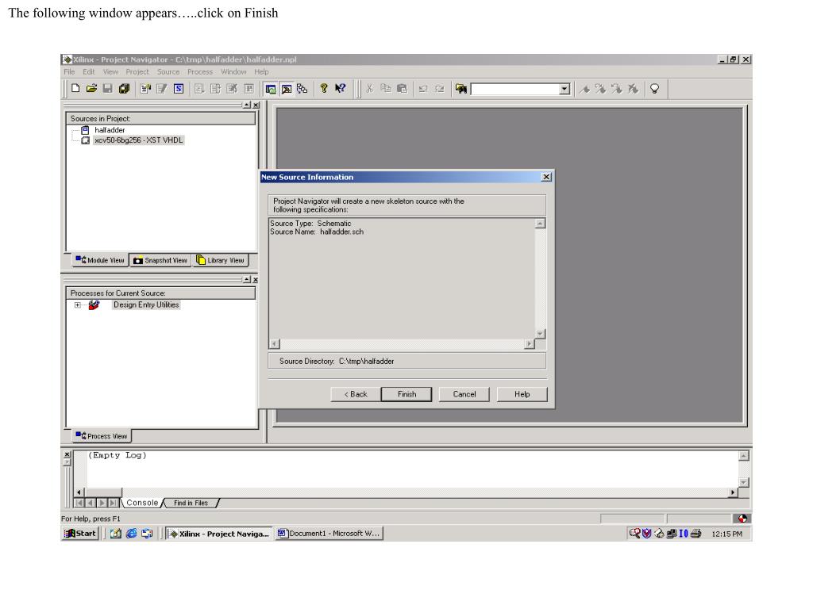
Task: Click the 12:15 PM system clock
Action: [726, 534]
